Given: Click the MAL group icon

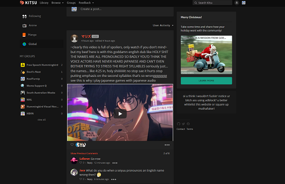Looking at the screenshot, I should point(23,100).
